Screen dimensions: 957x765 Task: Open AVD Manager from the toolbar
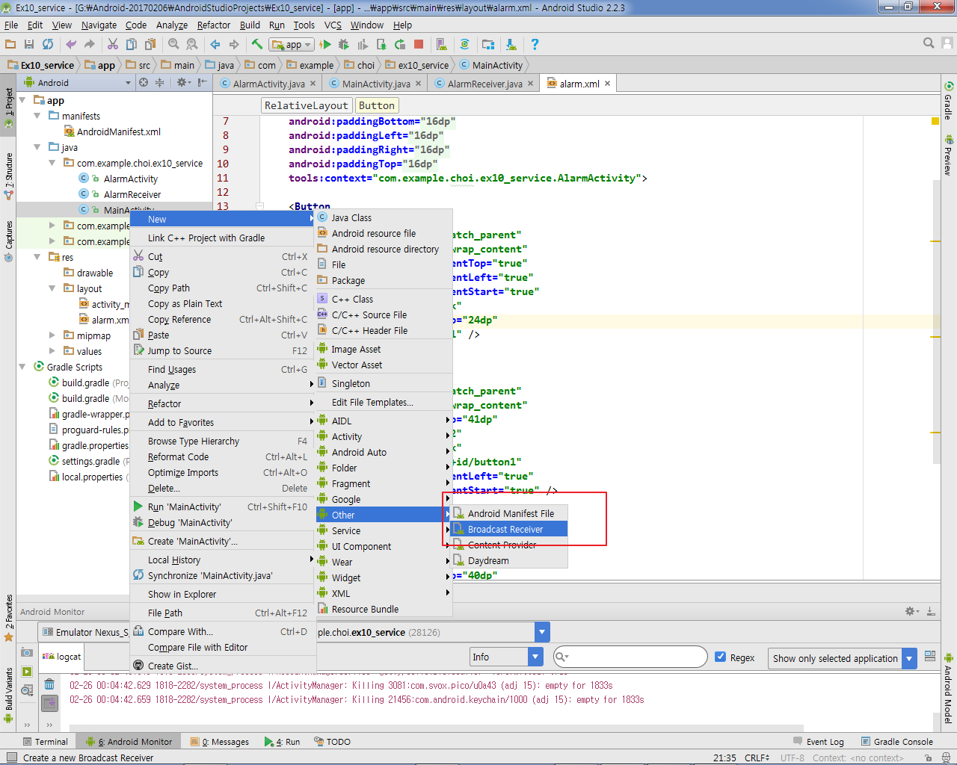442,45
